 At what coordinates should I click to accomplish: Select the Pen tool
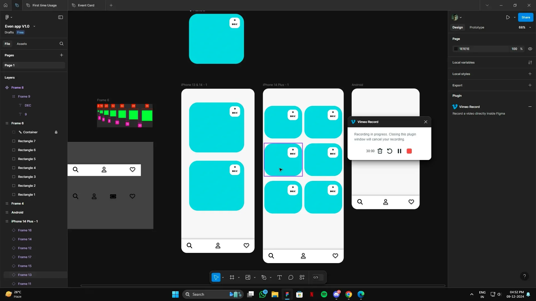click(x=264, y=277)
